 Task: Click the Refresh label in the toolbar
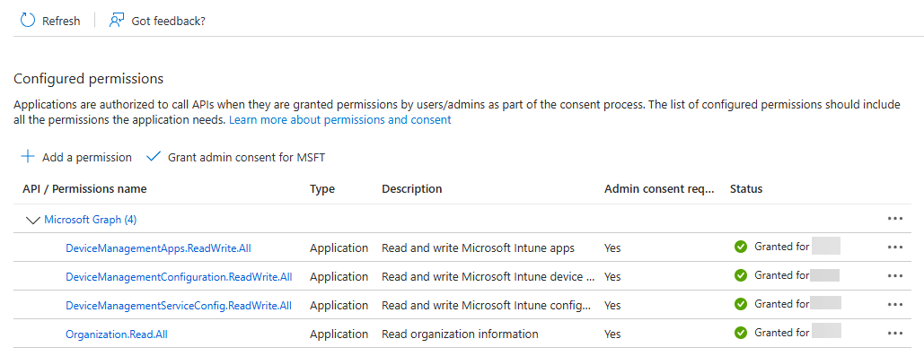(x=61, y=22)
